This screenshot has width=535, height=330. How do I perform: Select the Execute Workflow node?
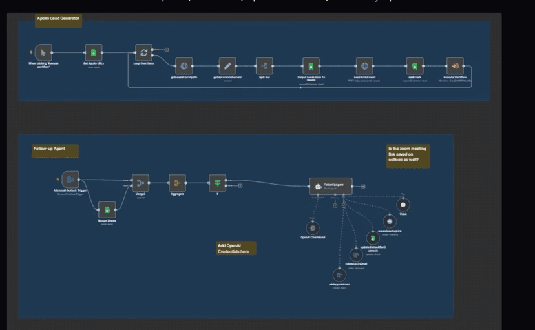point(455,66)
